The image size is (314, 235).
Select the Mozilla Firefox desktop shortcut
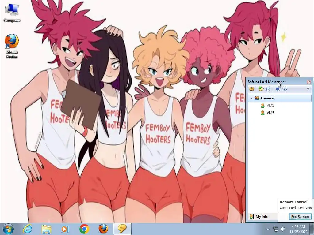click(12, 47)
